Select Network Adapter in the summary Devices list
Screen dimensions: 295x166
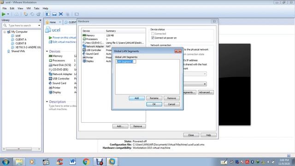tap(62, 74)
